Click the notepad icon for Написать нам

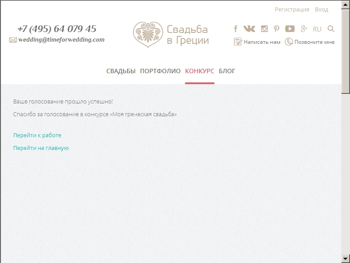coord(238,42)
